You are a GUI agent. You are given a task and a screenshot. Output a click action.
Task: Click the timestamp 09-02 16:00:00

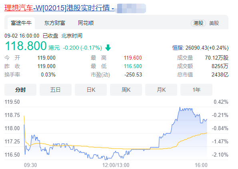point(22,36)
